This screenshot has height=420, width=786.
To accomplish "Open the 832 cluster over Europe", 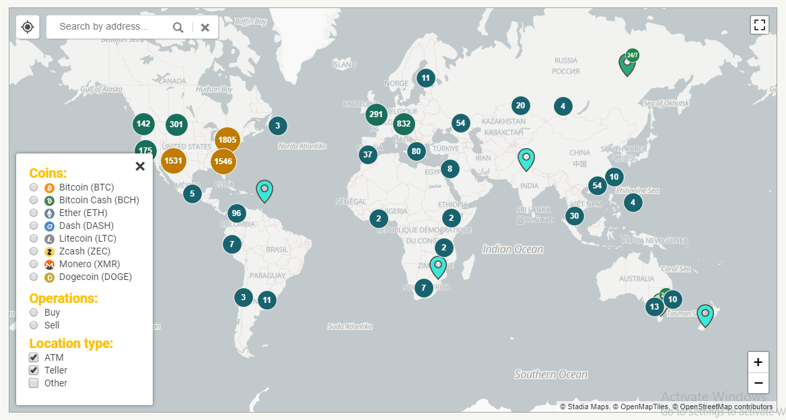I will (x=404, y=124).
